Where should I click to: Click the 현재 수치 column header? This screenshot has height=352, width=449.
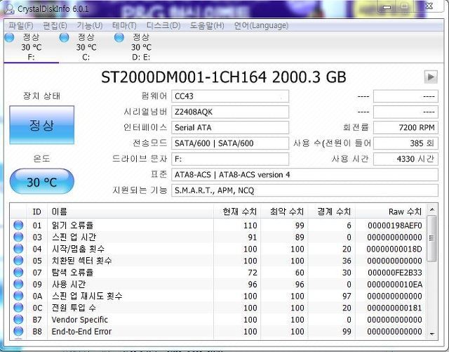(237, 211)
